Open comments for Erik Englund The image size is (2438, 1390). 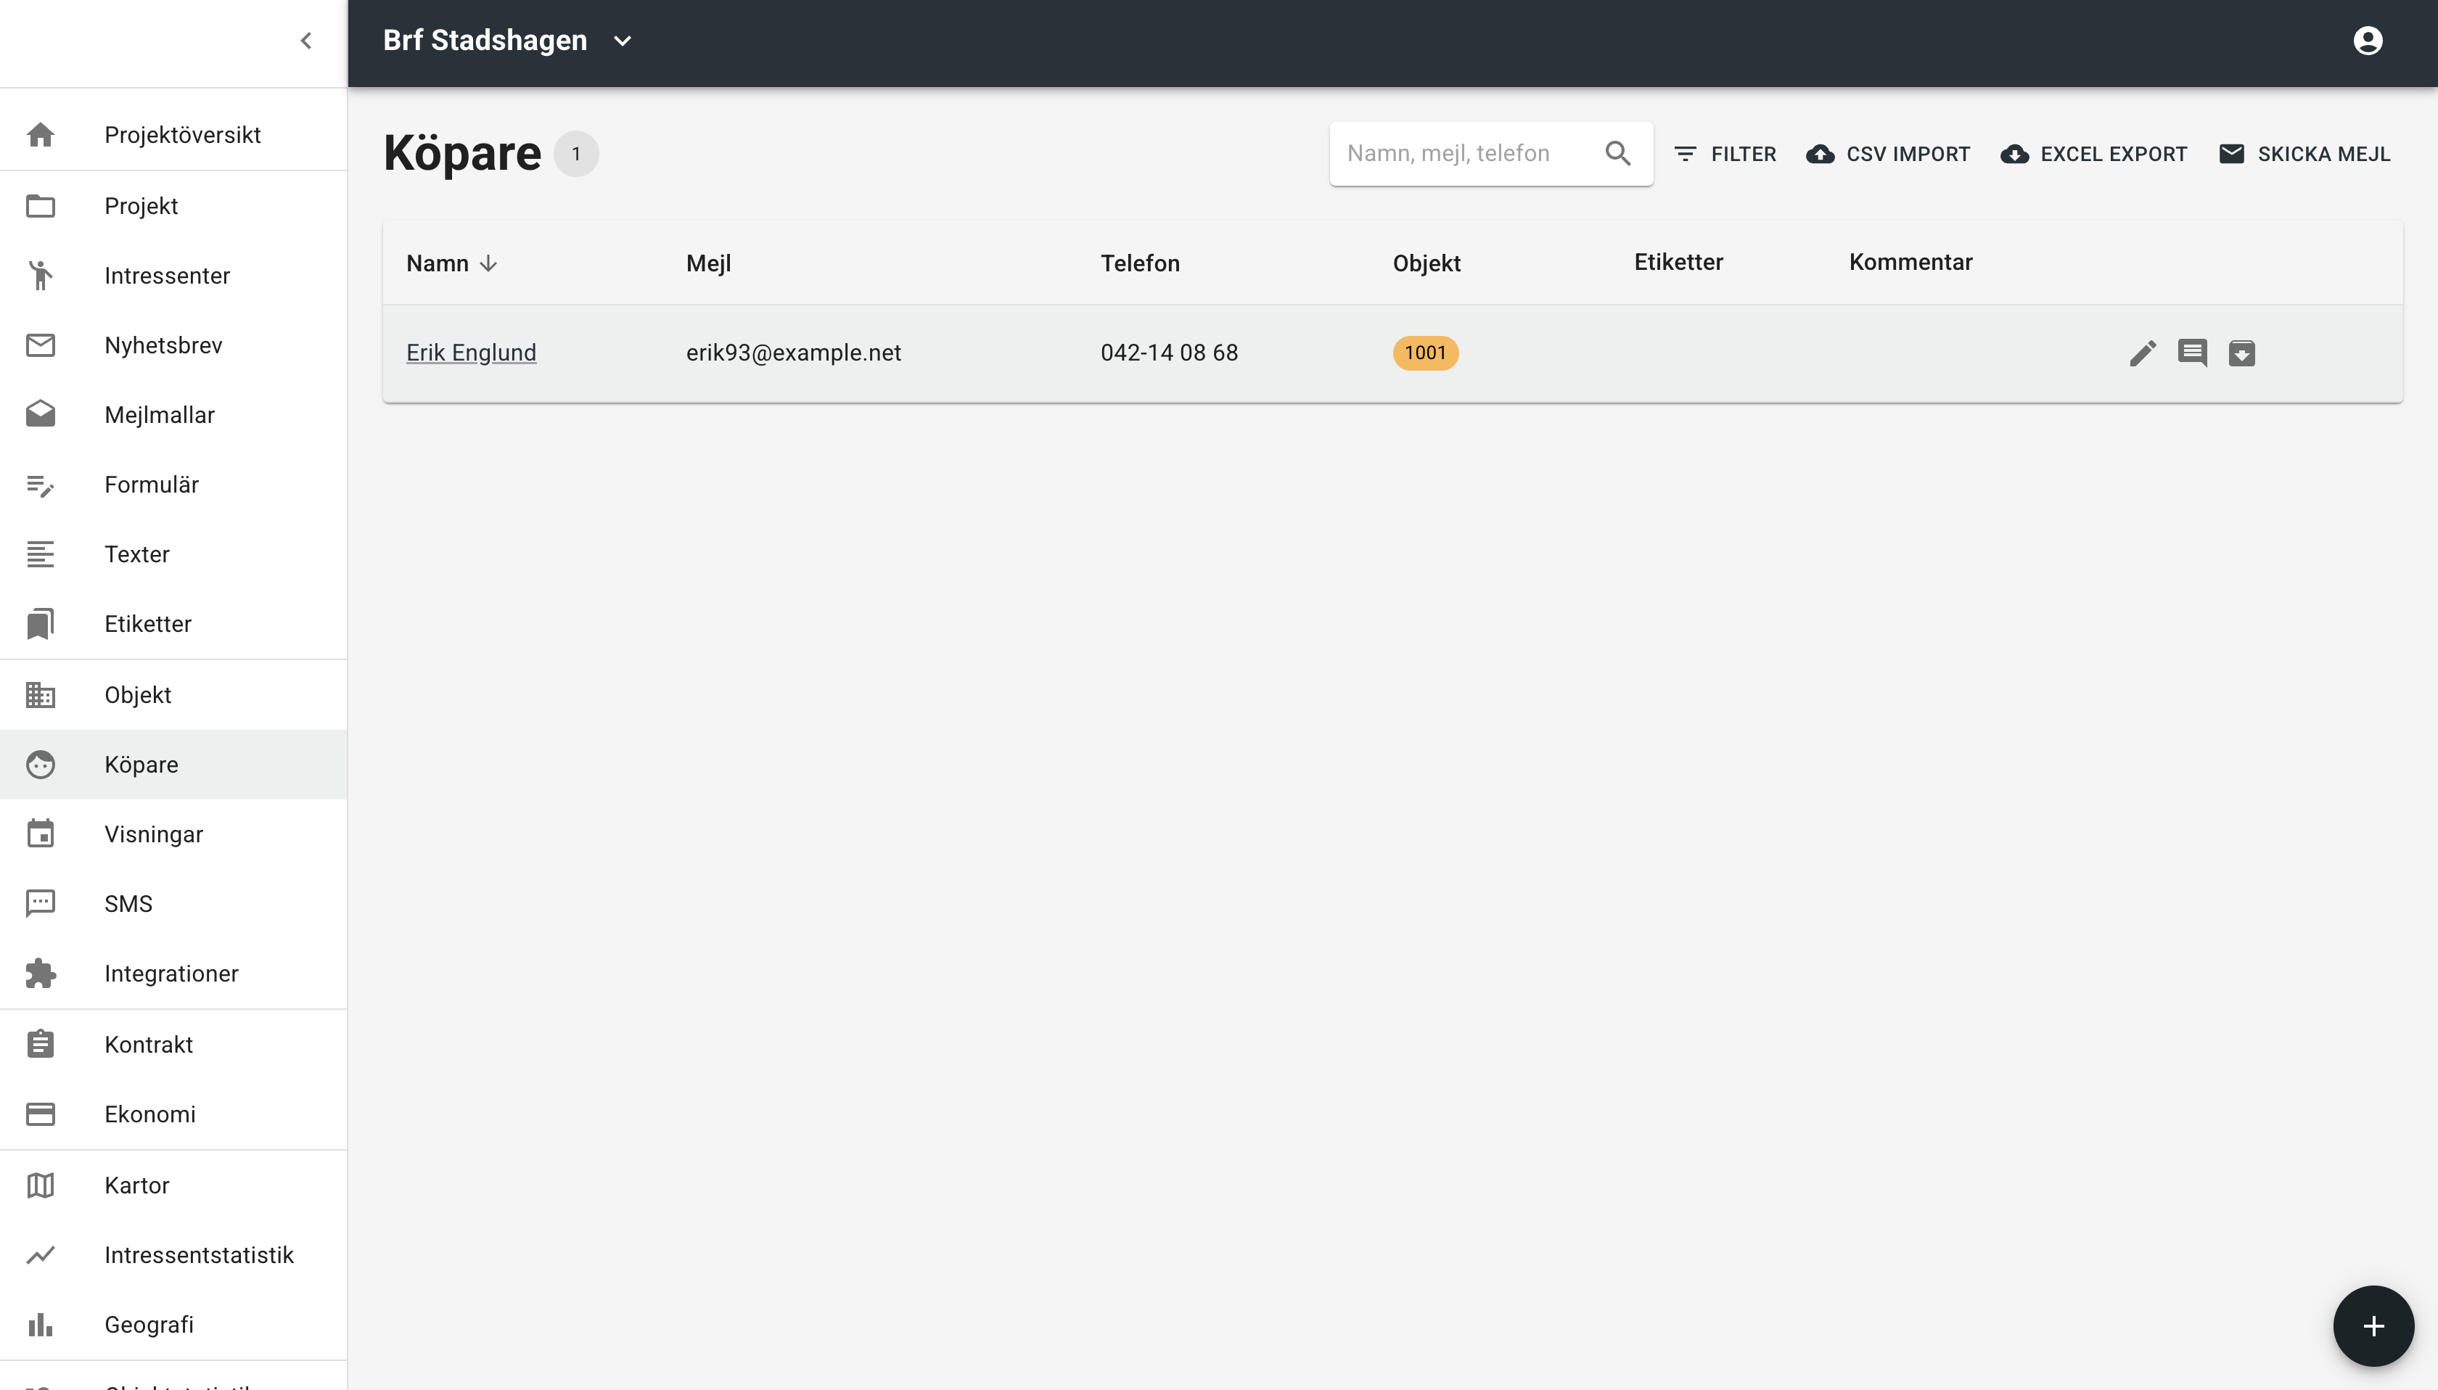point(2192,353)
